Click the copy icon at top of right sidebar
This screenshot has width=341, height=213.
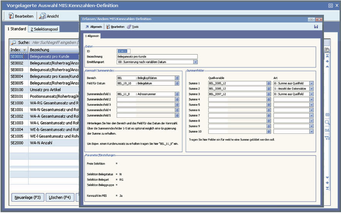[x=327, y=50]
